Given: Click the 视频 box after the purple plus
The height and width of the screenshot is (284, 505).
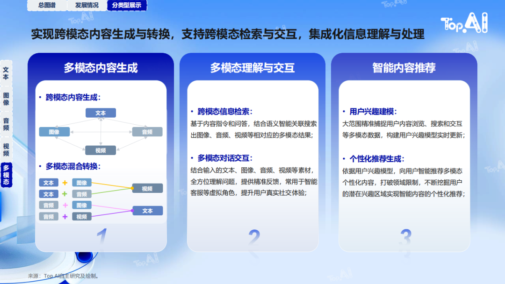Looking at the screenshot, I should 82,216.
